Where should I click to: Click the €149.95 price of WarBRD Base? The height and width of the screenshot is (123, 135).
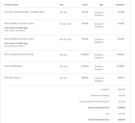[85, 66]
